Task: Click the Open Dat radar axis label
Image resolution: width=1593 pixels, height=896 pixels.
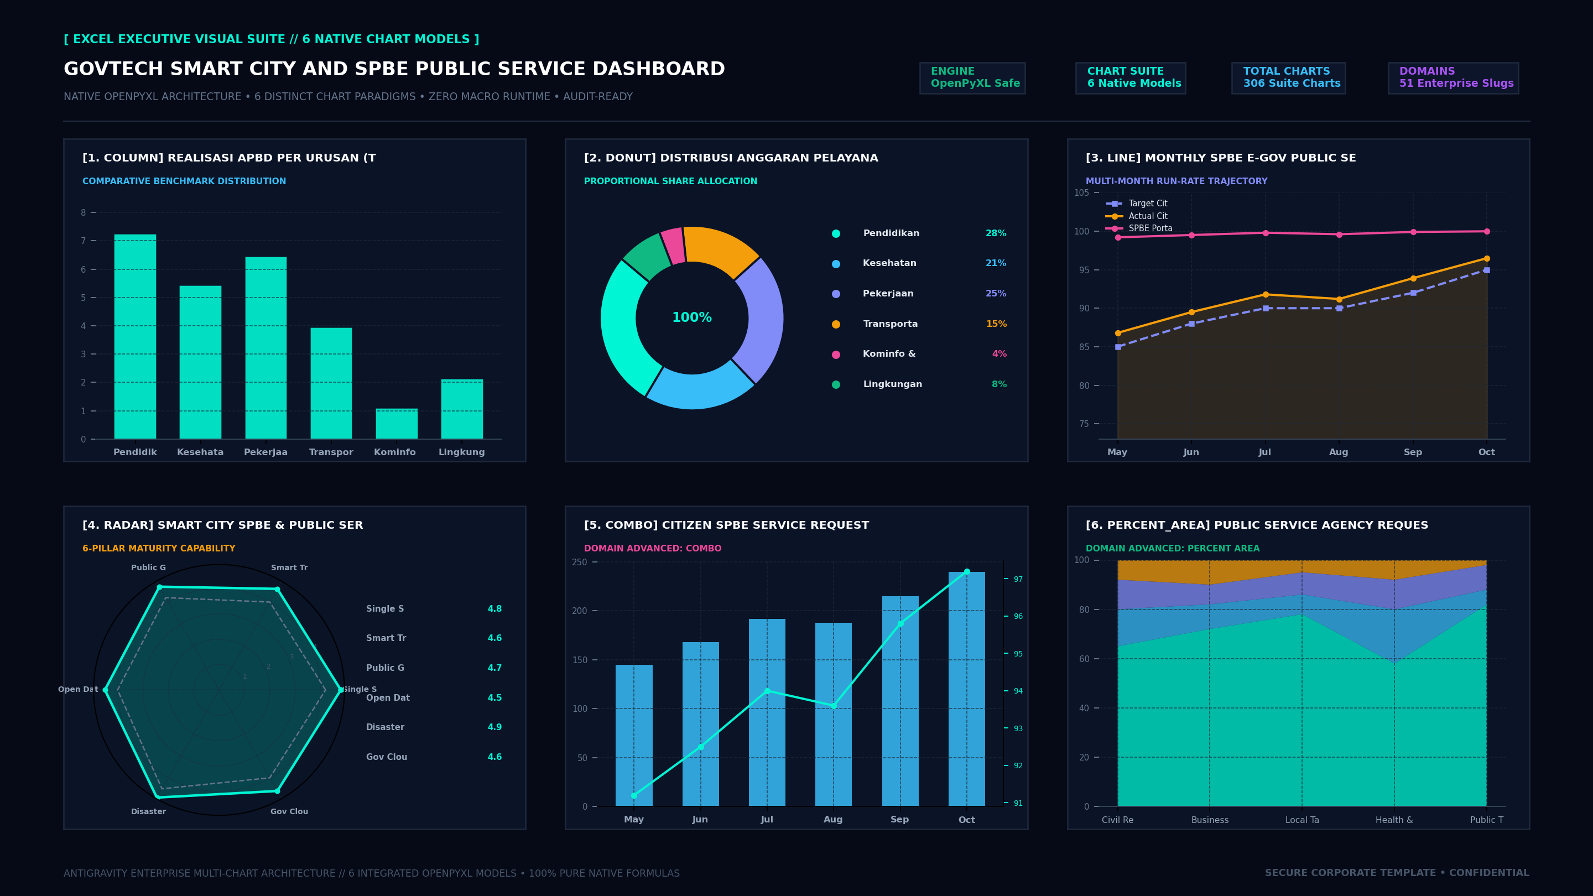Action: click(x=78, y=690)
